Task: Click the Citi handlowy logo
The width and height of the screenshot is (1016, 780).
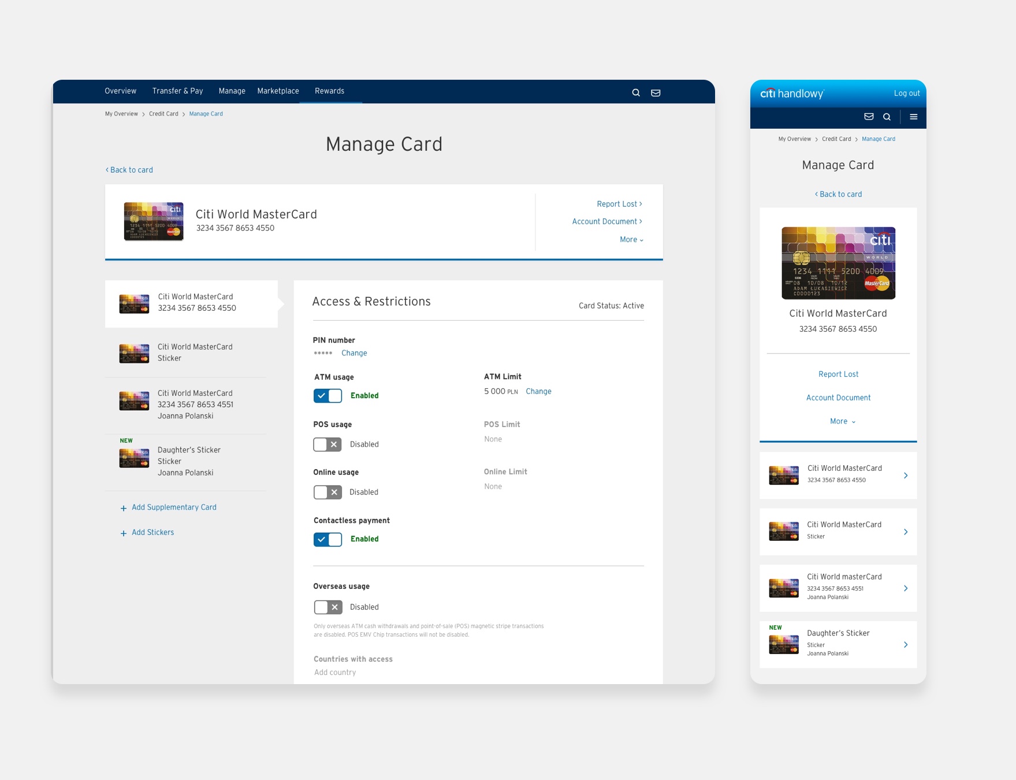Action: (x=792, y=94)
